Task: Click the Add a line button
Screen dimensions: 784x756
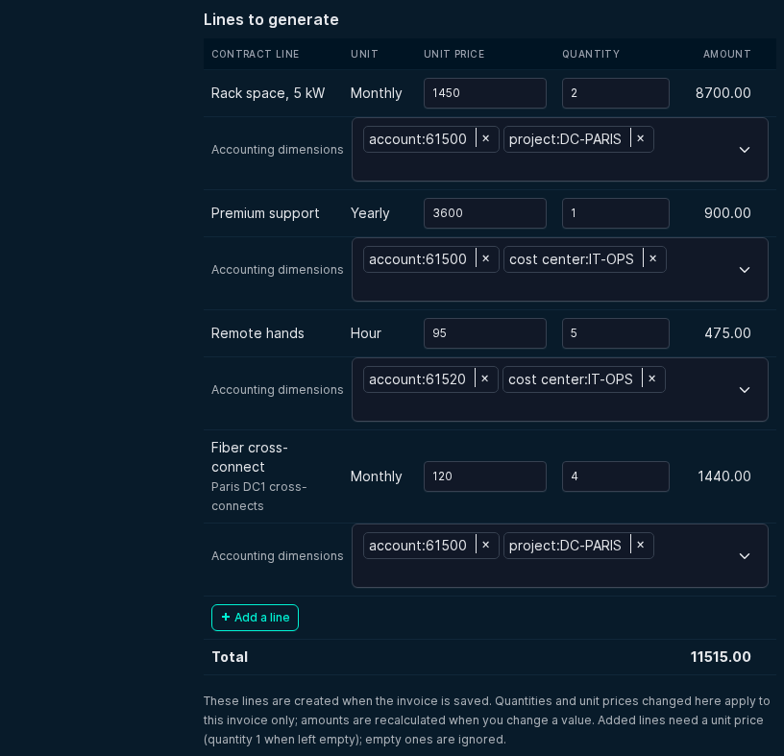Action: click(255, 618)
